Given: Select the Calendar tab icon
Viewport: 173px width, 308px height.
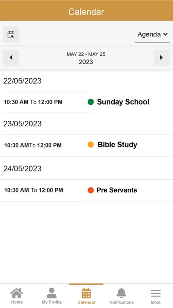Looking at the screenshot, I should pos(86,293).
